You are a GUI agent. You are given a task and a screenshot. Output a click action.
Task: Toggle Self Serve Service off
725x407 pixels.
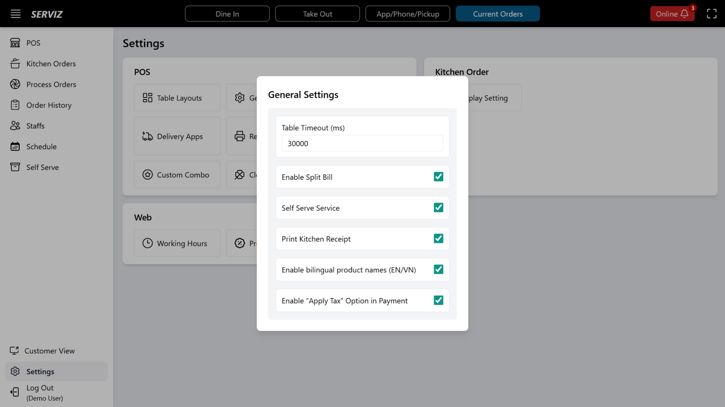pyautogui.click(x=438, y=207)
